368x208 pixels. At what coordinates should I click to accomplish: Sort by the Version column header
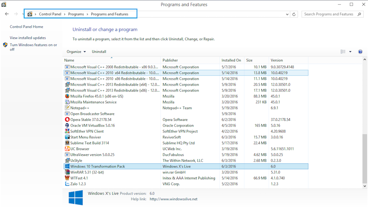[288, 60]
